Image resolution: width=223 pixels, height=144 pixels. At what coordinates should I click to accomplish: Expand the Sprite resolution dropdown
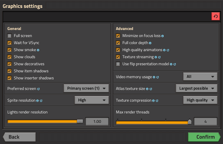click(91, 100)
